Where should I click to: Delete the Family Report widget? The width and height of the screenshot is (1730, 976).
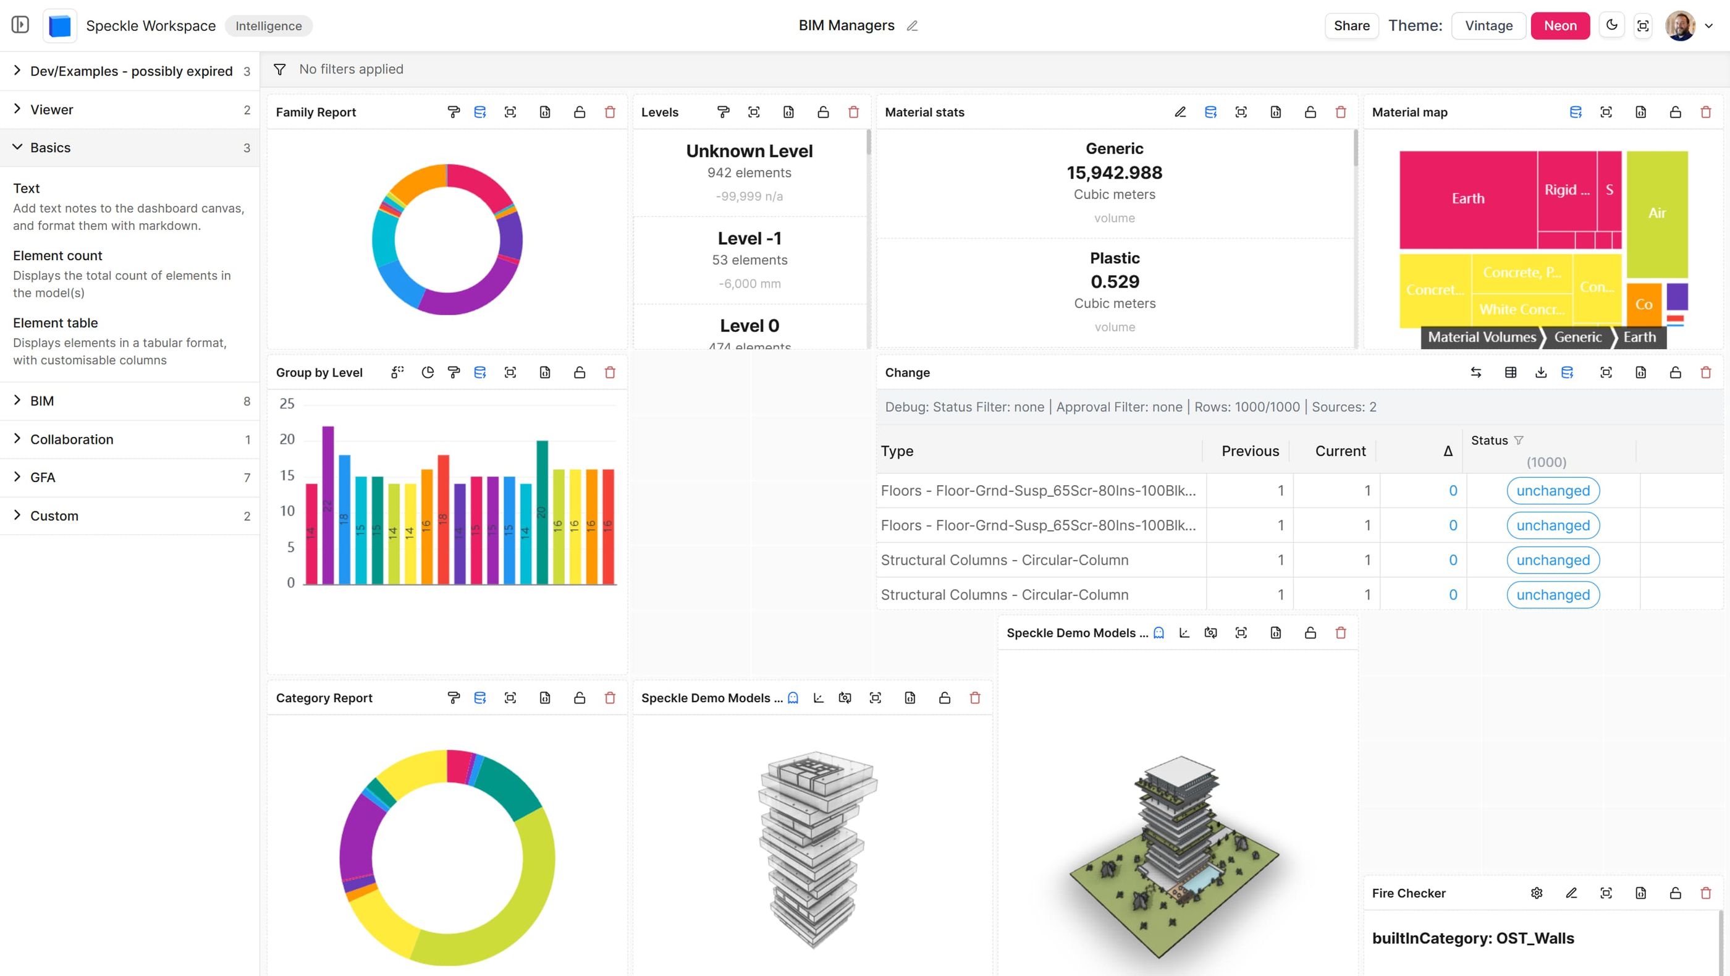[x=610, y=112]
